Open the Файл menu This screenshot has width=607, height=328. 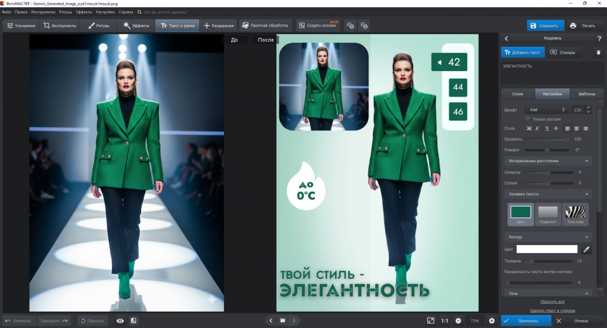7,12
